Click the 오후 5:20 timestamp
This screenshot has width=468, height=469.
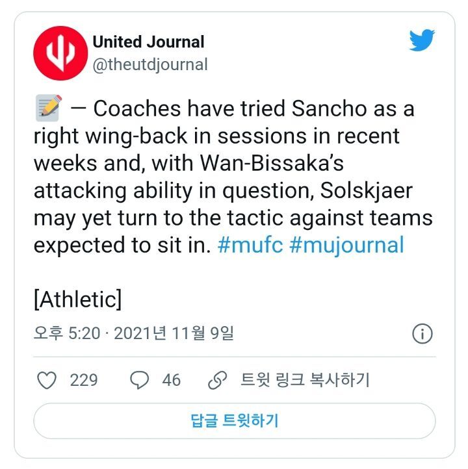[67, 334]
